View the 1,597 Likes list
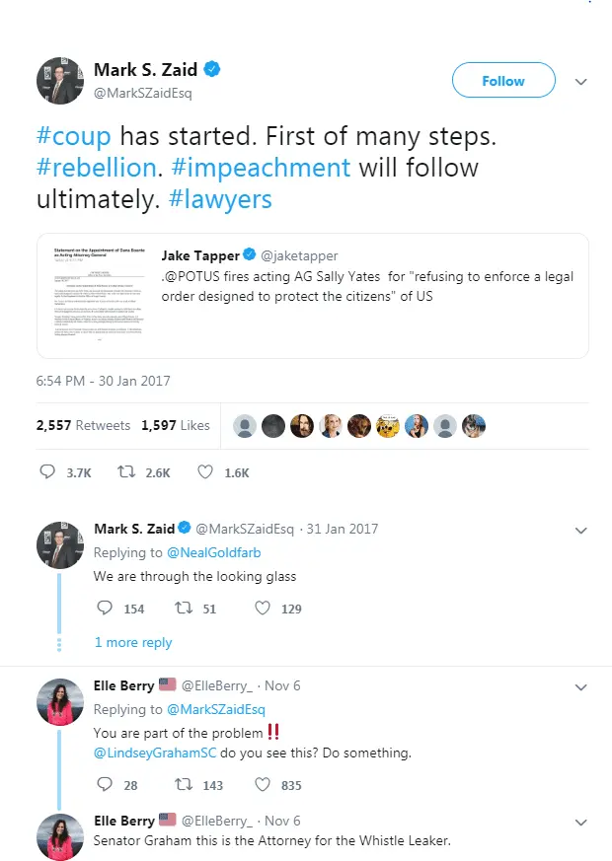This screenshot has width=612, height=861. [x=176, y=425]
